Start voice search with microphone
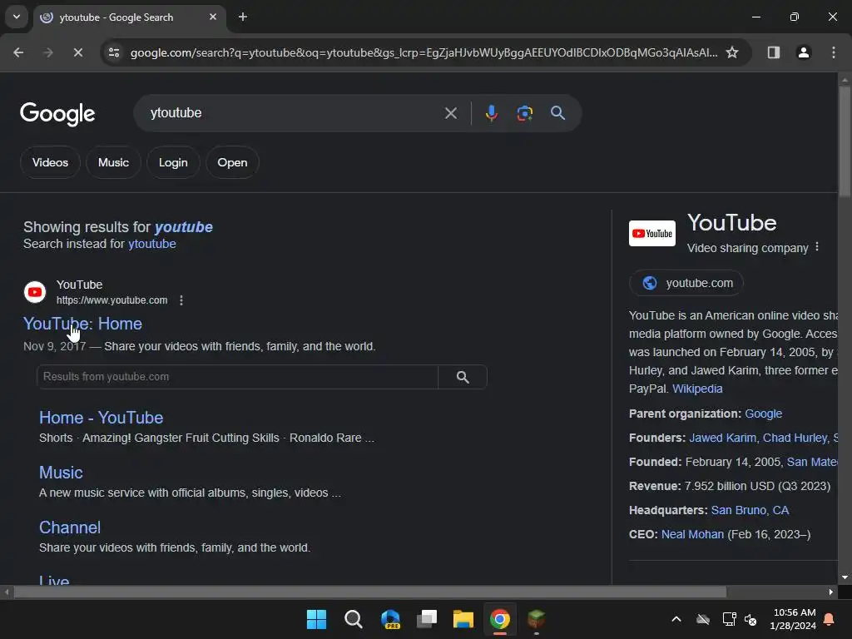 coord(491,113)
